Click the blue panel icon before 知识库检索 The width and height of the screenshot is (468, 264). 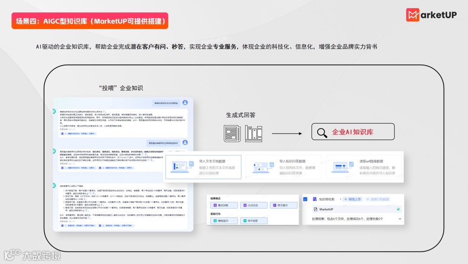pyautogui.click(x=315, y=199)
